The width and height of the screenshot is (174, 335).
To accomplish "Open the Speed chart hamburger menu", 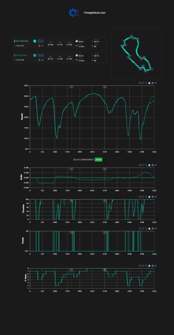I will pyautogui.click(x=156, y=83).
